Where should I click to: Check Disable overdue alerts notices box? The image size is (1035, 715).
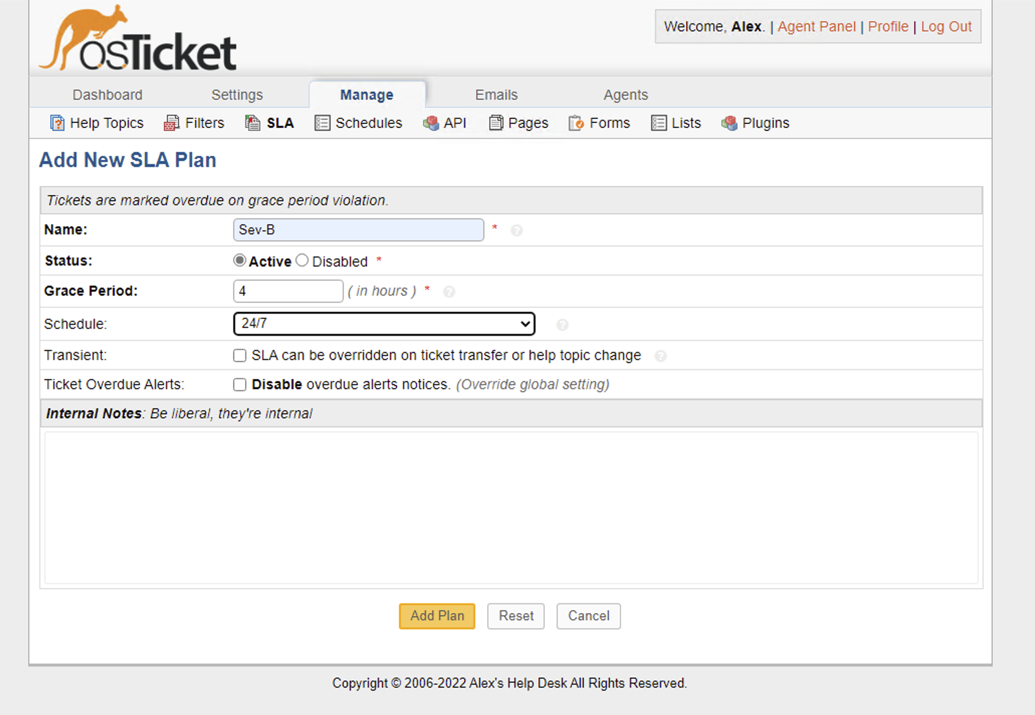(x=240, y=385)
